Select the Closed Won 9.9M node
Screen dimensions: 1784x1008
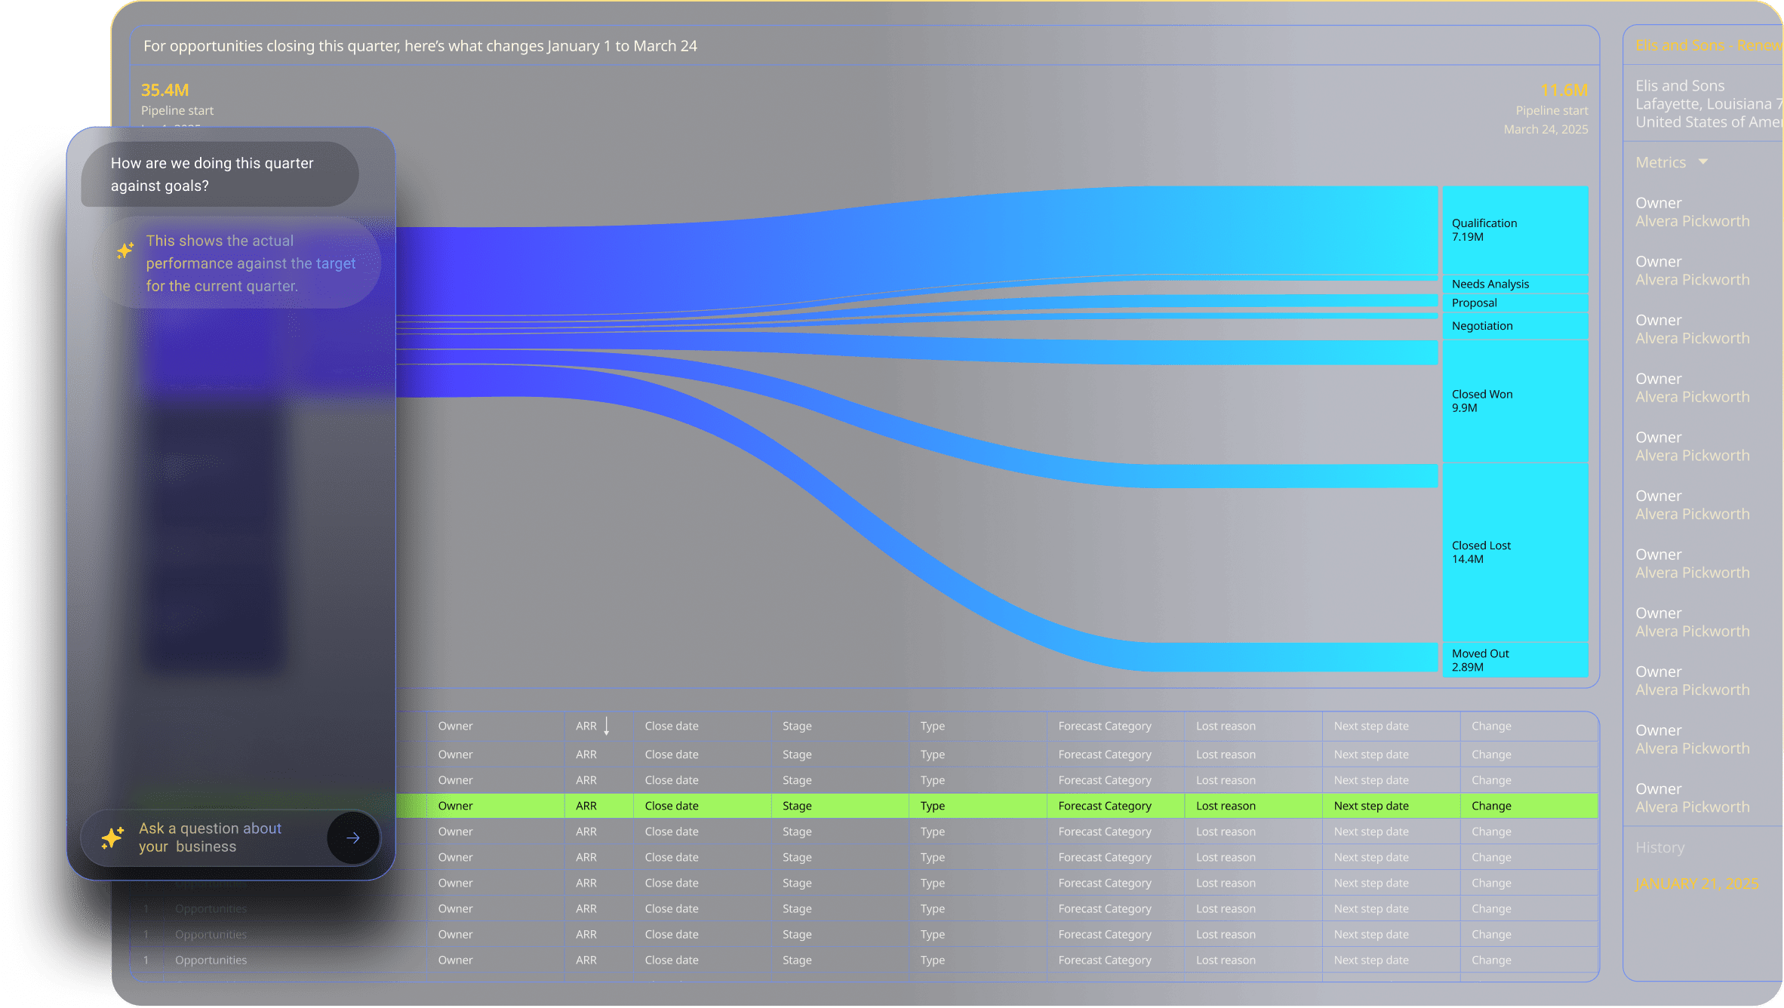(1515, 401)
